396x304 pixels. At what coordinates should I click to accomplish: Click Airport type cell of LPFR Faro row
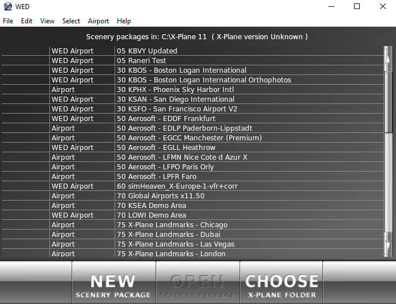click(x=82, y=177)
